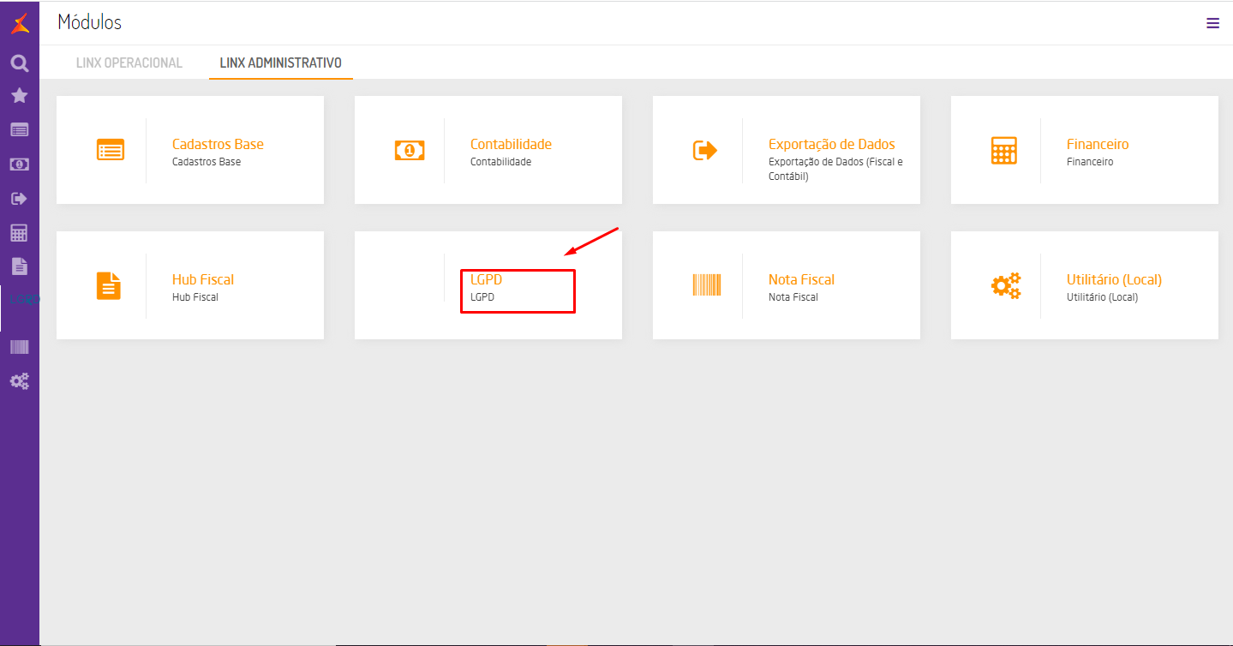
Task: Select the sidebar Financeiro calculator icon
Action: pos(20,233)
